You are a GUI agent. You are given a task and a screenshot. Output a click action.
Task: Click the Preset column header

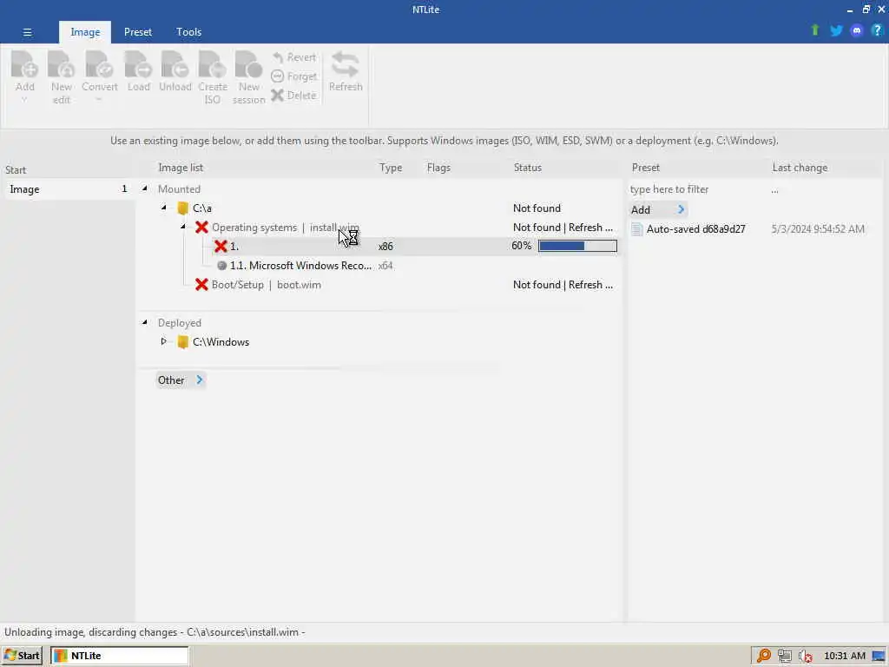pos(645,168)
